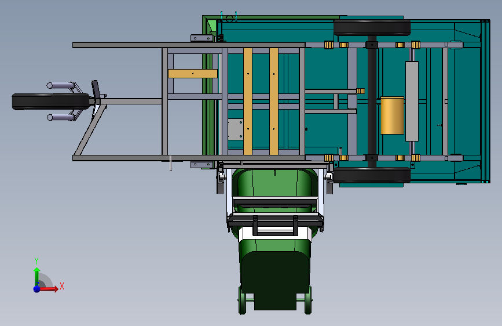
Task: Select the lower handlebar grip
Action: [x=61, y=117]
